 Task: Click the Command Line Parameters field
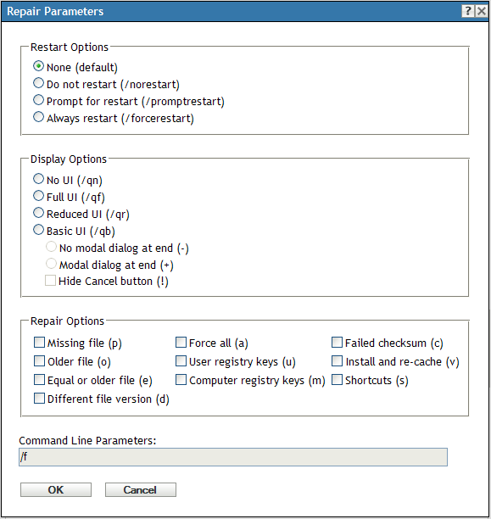233,457
